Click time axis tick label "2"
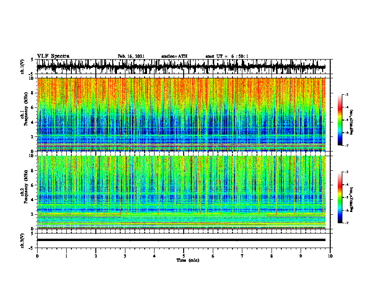Screen dimensions: 372x287 96,256
